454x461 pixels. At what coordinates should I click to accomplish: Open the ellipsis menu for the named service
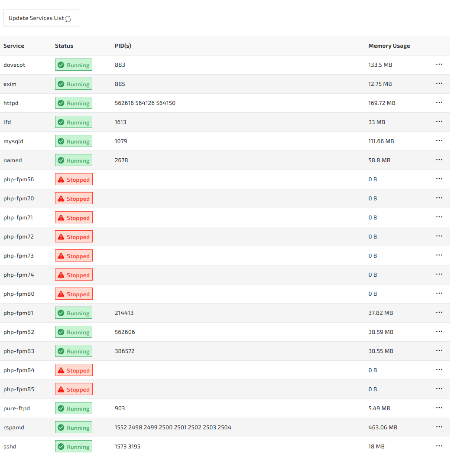coord(439,160)
